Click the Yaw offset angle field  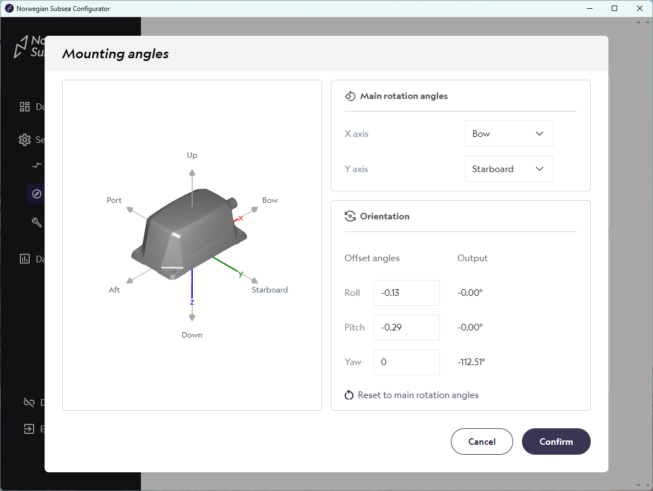coord(406,362)
